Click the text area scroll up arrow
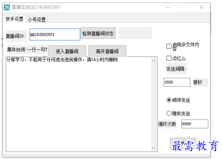This screenshot has width=222, height=159. [x=154, y=60]
